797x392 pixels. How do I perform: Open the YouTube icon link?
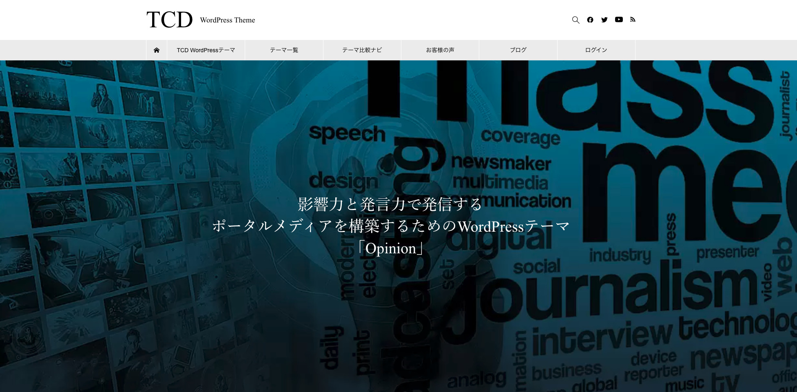(619, 20)
